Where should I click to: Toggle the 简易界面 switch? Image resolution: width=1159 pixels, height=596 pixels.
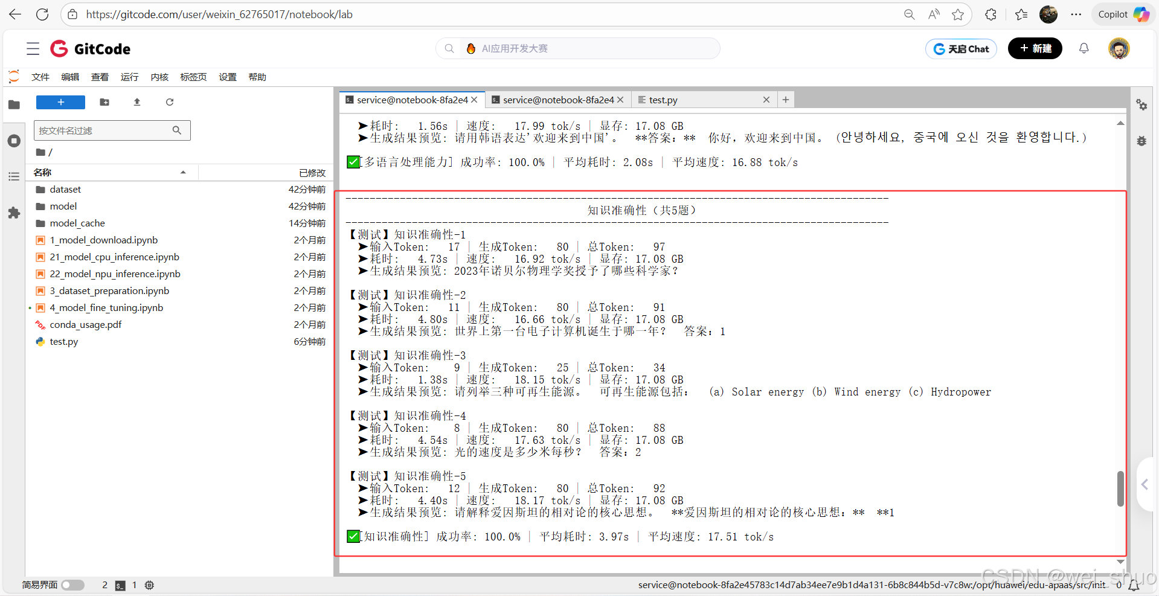tap(72, 585)
